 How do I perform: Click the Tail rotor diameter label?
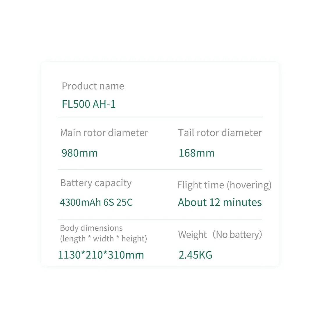pos(220,133)
